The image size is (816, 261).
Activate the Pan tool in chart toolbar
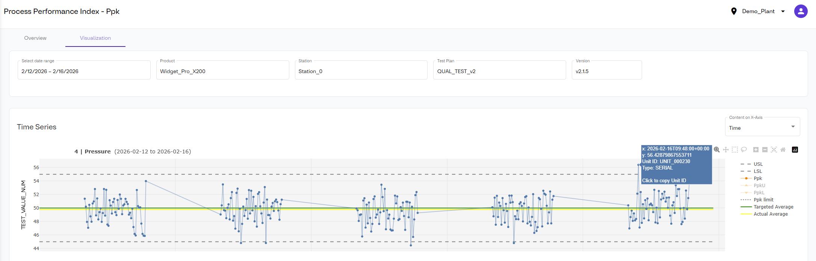click(726, 150)
